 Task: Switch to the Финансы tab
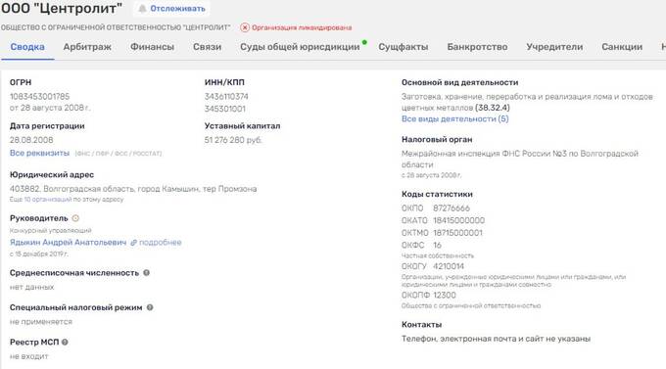152,47
